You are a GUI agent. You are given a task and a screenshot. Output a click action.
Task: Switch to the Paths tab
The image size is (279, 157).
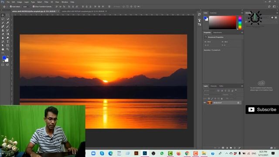221,86
